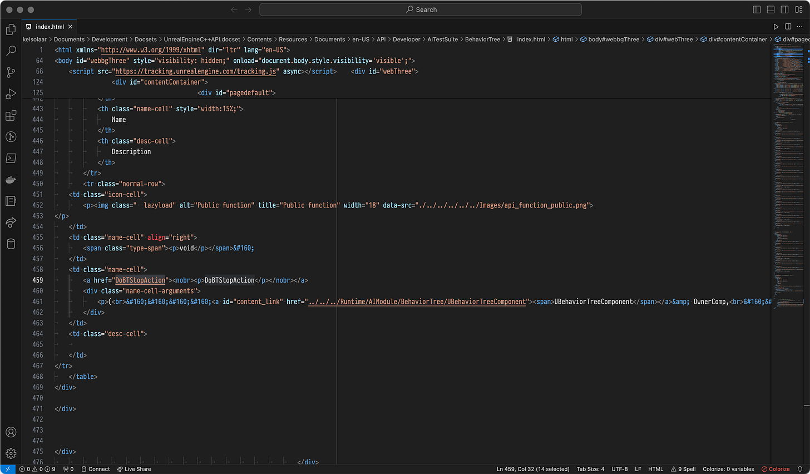Expand the kelsolaar breadcrumb

pos(34,39)
